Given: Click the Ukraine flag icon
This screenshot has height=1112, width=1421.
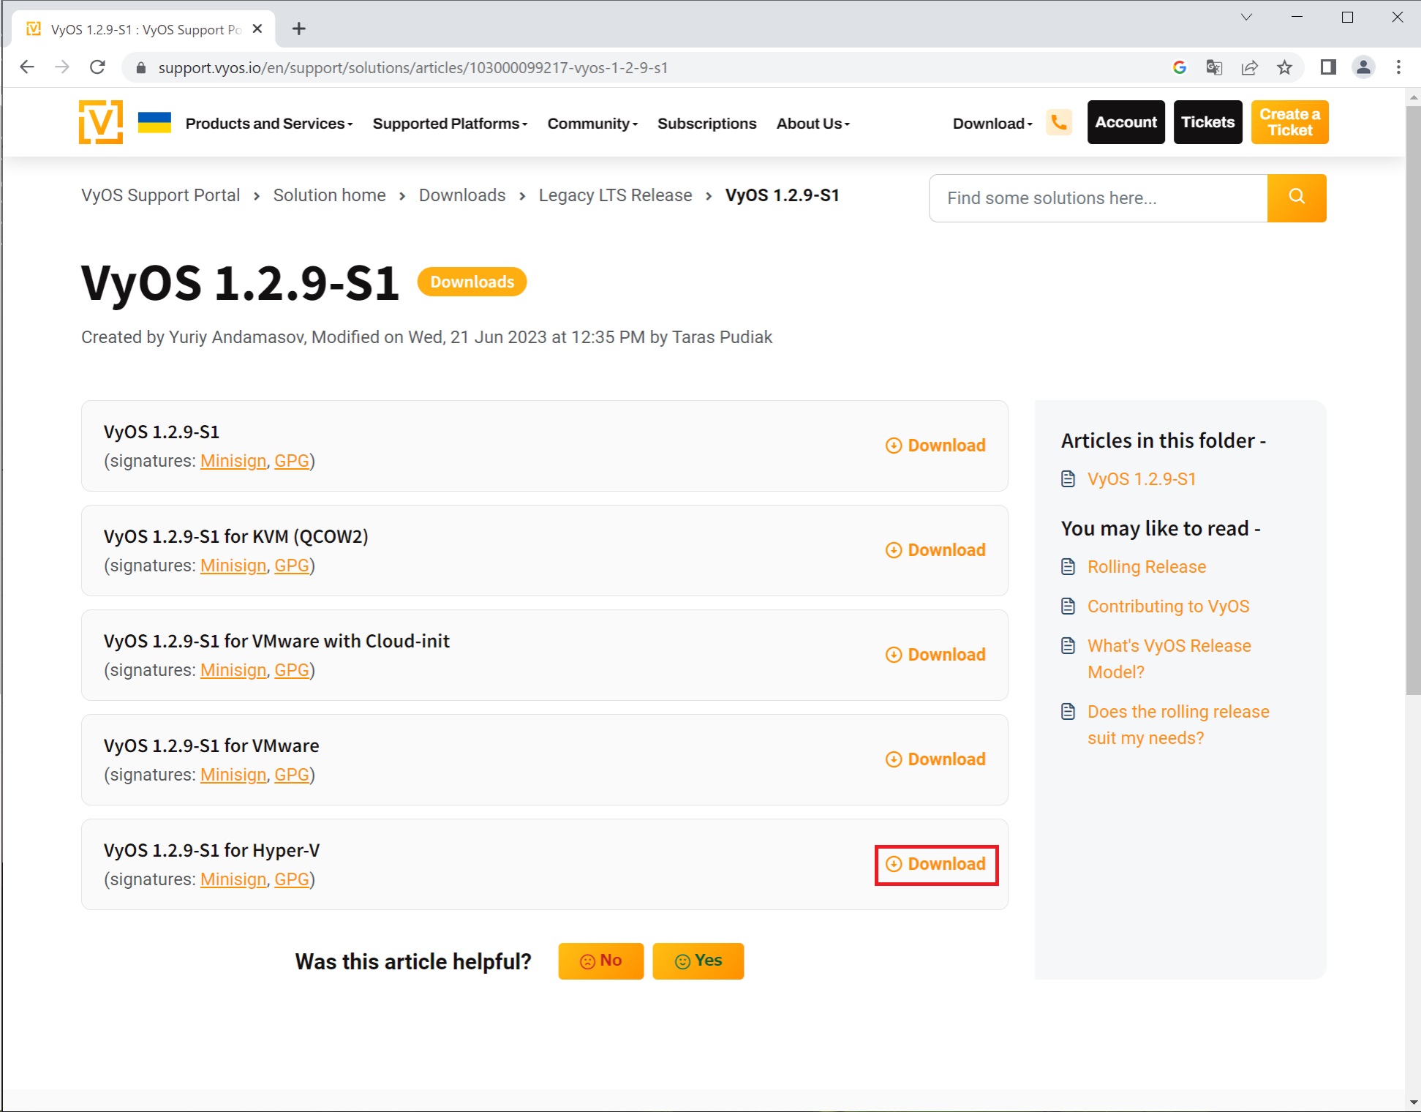Looking at the screenshot, I should (x=154, y=122).
